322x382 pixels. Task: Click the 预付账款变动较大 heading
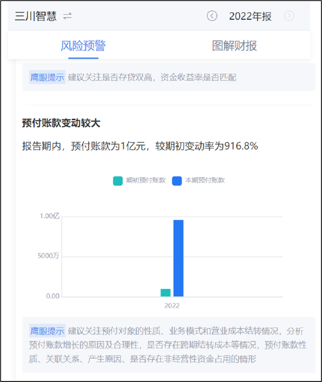[x=61, y=123]
